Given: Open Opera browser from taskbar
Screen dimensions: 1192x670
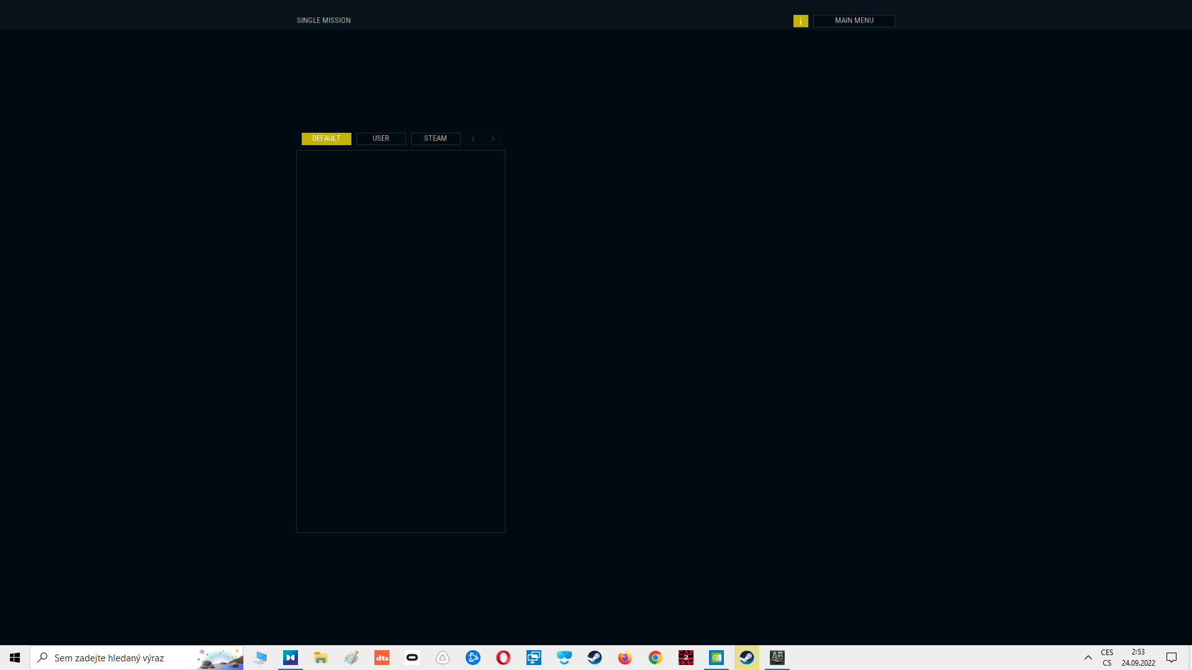Looking at the screenshot, I should [x=503, y=658].
